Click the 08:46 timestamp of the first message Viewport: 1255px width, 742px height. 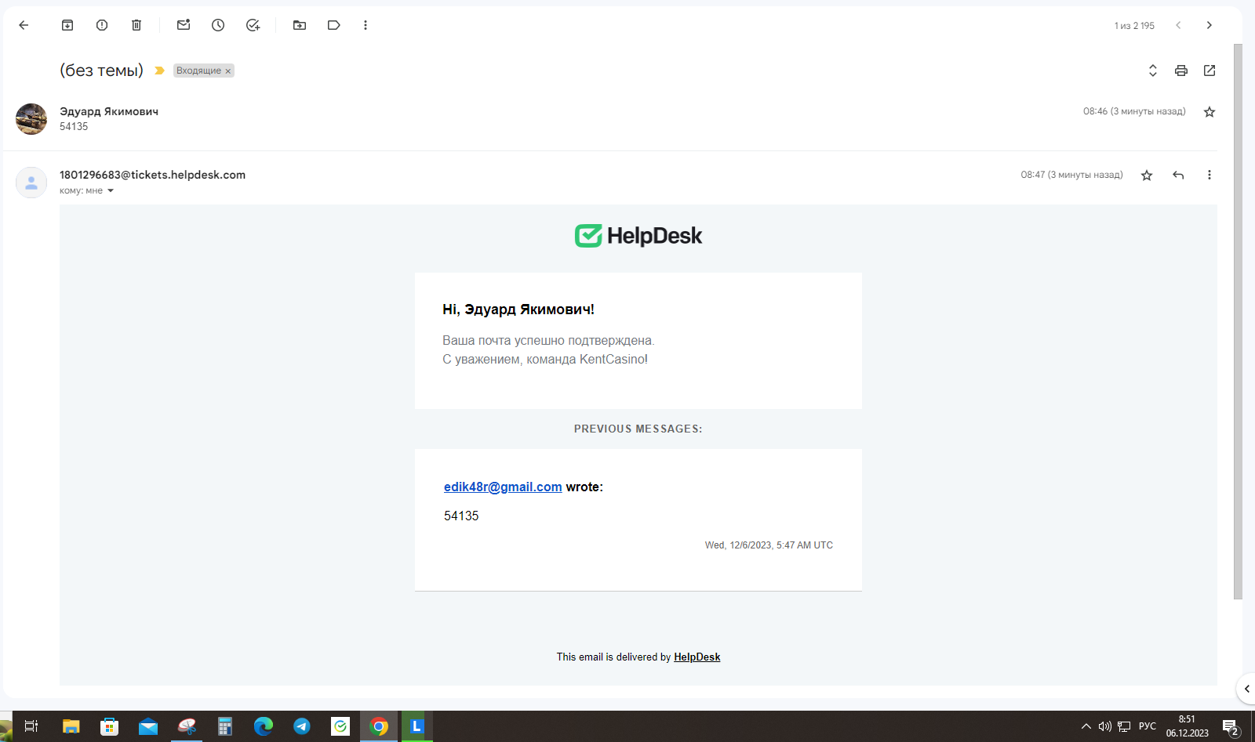coord(1134,111)
